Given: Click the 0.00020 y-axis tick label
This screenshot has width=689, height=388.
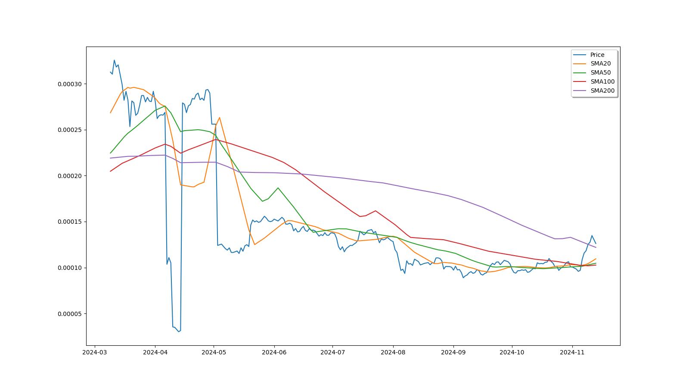Looking at the screenshot, I should coord(70,176).
